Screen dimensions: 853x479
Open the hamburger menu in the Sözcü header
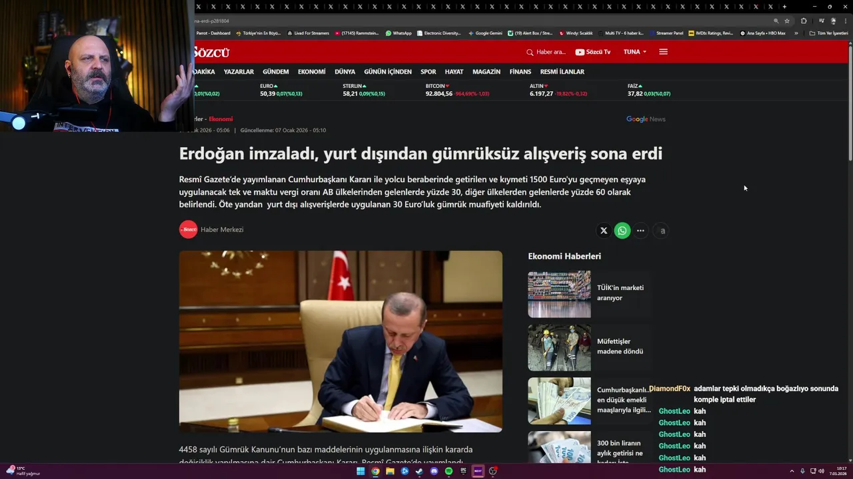(663, 52)
